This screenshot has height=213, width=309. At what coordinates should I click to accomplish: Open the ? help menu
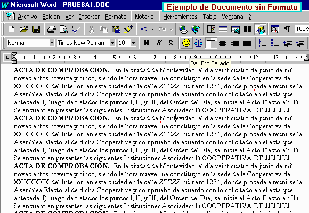250,17
